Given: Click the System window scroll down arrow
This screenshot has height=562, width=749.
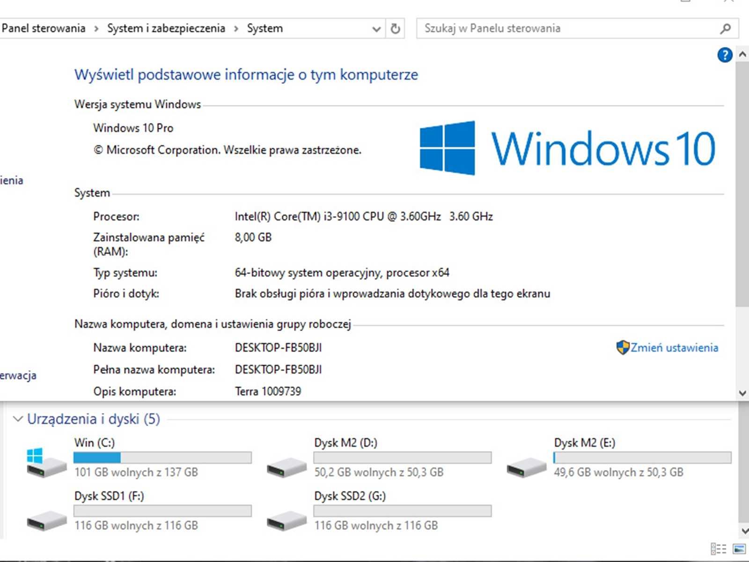Looking at the screenshot, I should (x=742, y=393).
